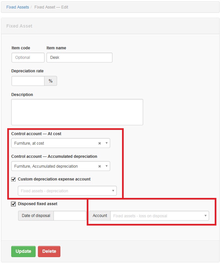Open Control account At cost dropdown arrow
Viewport: 221px width, 264px height.
tap(107, 143)
